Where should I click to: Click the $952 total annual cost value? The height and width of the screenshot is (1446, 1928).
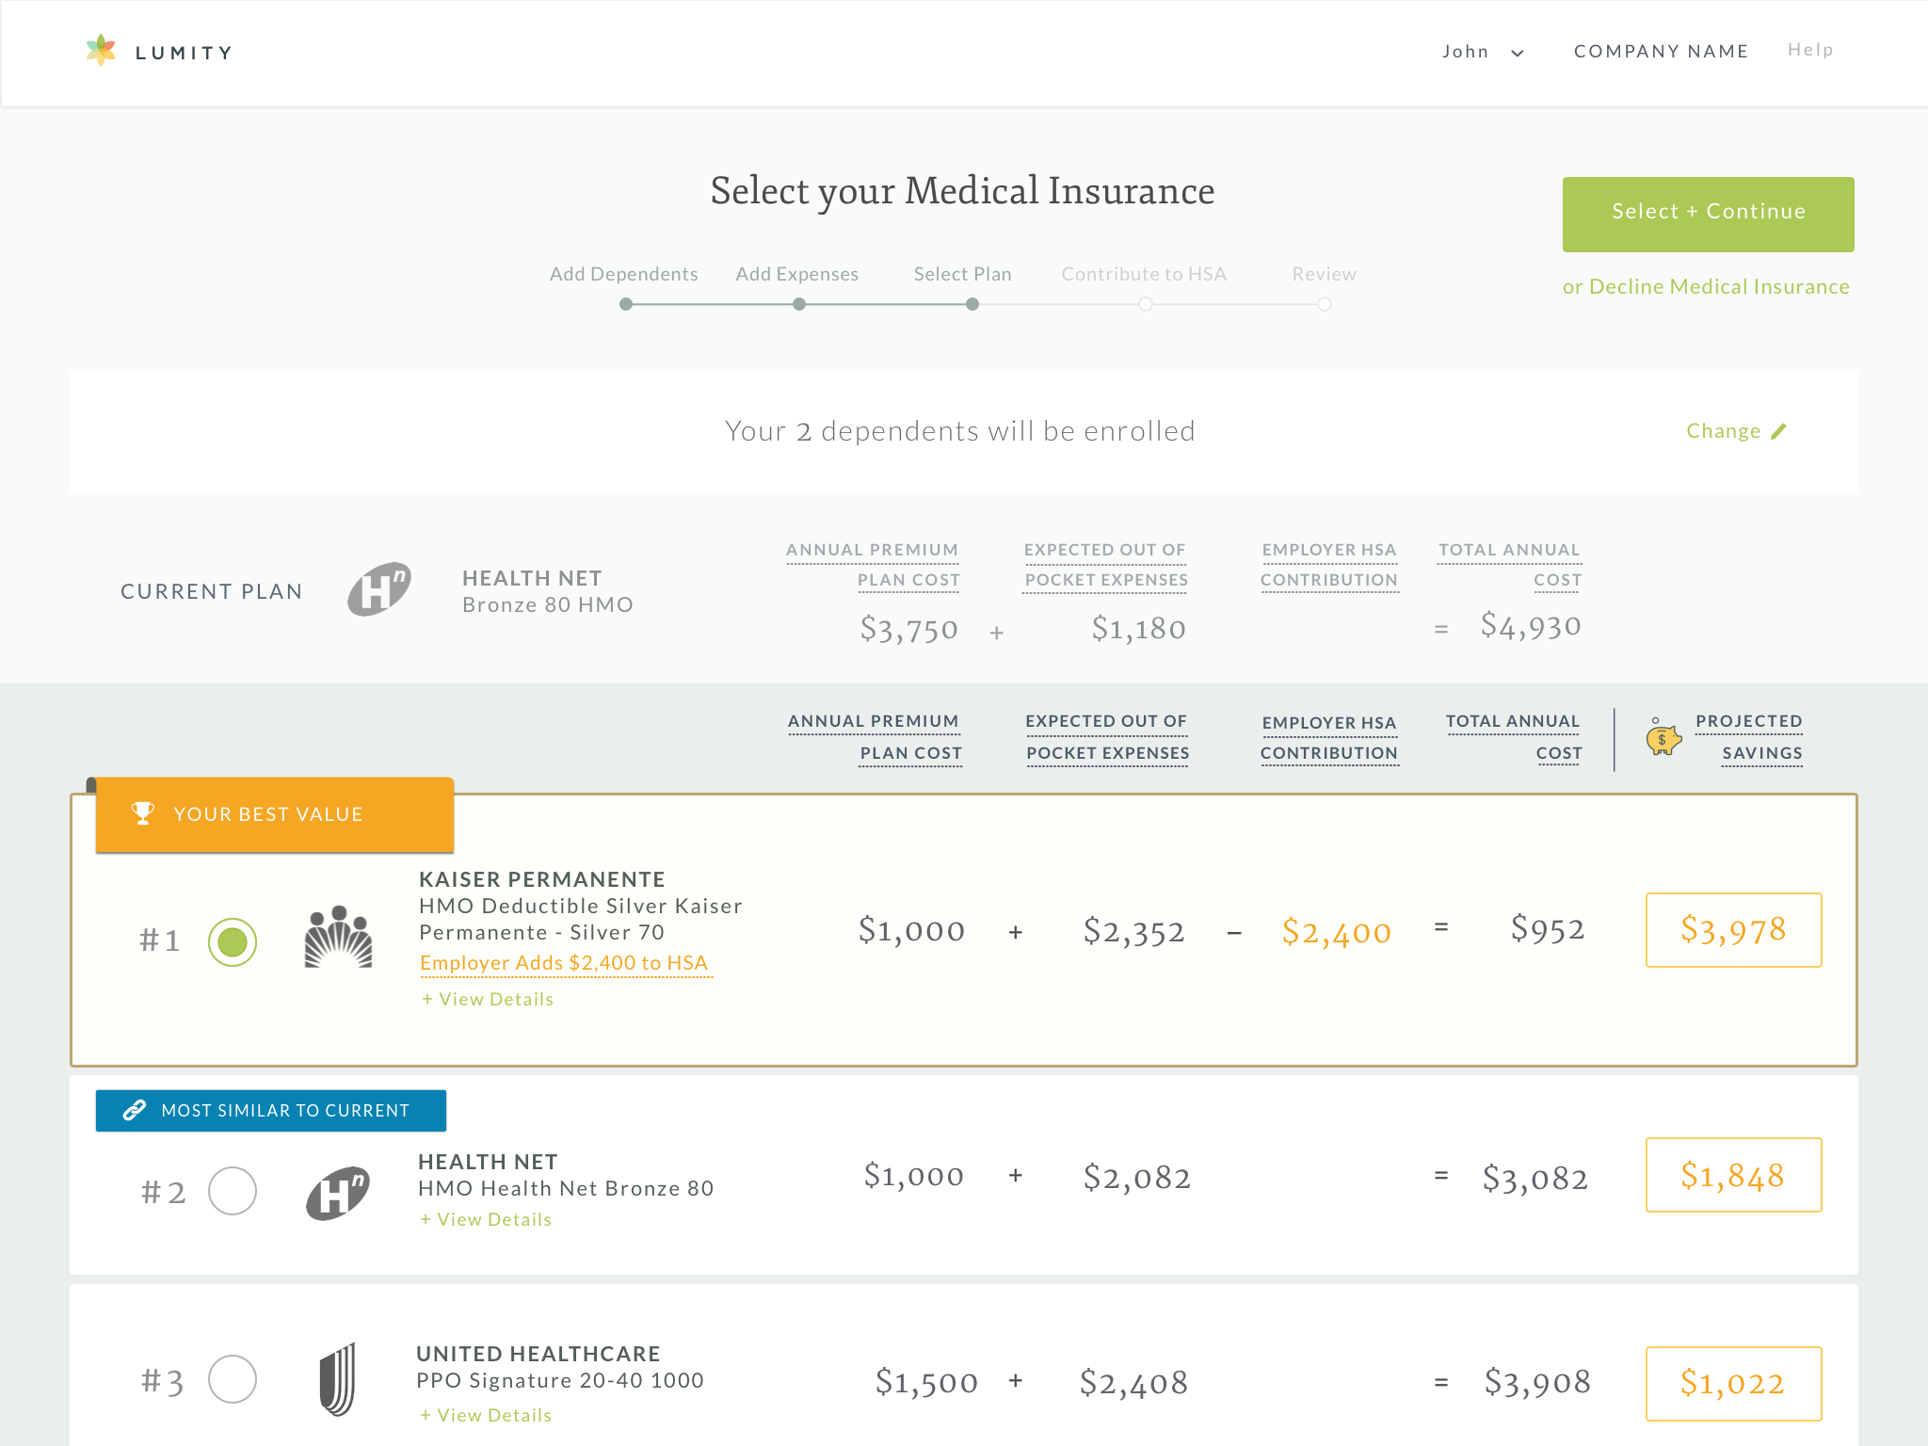click(x=1548, y=929)
